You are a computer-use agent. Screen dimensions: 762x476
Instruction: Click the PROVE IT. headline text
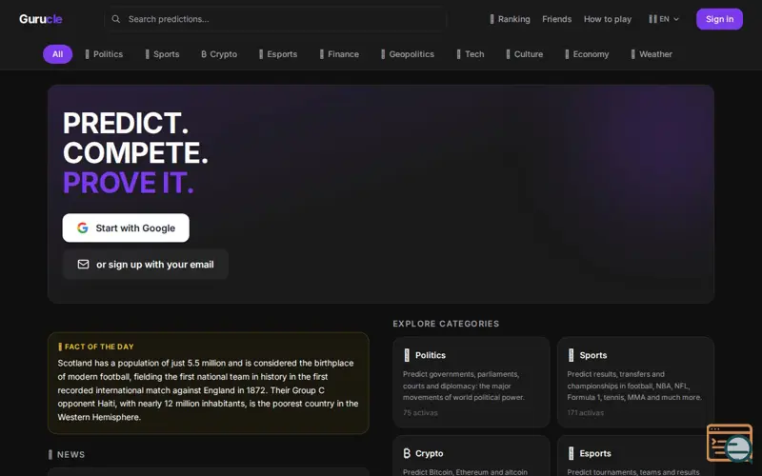129,183
